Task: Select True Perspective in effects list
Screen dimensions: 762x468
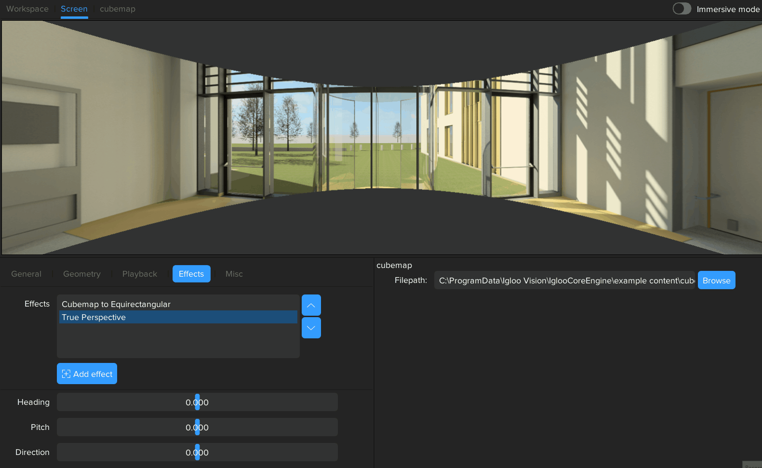Action: tap(94, 317)
